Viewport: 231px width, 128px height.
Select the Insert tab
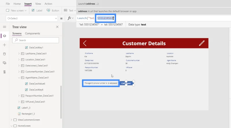coord(28,4)
